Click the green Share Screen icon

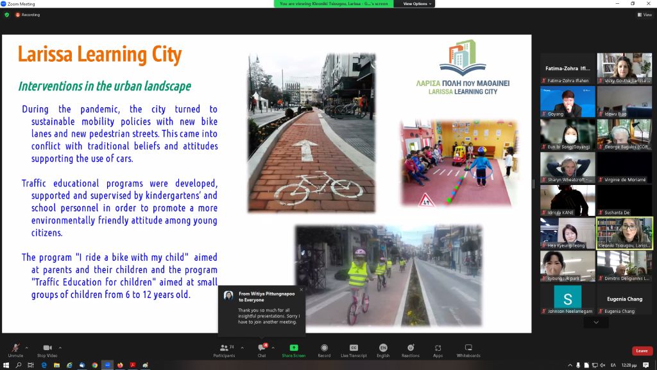point(294,348)
